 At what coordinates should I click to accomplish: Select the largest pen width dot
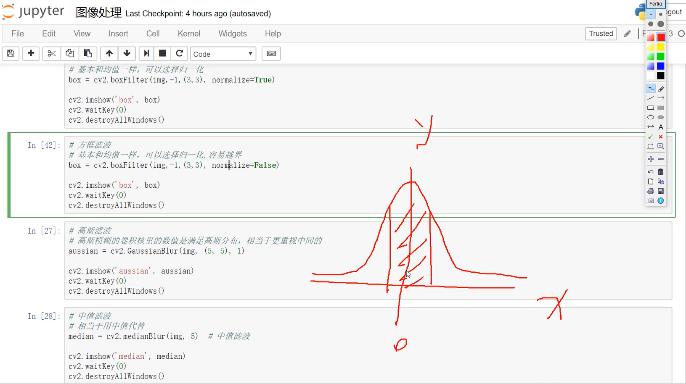661,24
